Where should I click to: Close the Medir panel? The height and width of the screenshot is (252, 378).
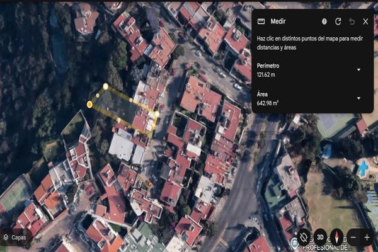(x=365, y=21)
